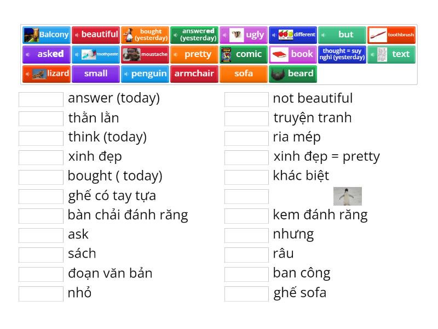This screenshot has width=438, height=329.
Task: Select the purple 'small' tile
Action: pyautogui.click(x=96, y=74)
